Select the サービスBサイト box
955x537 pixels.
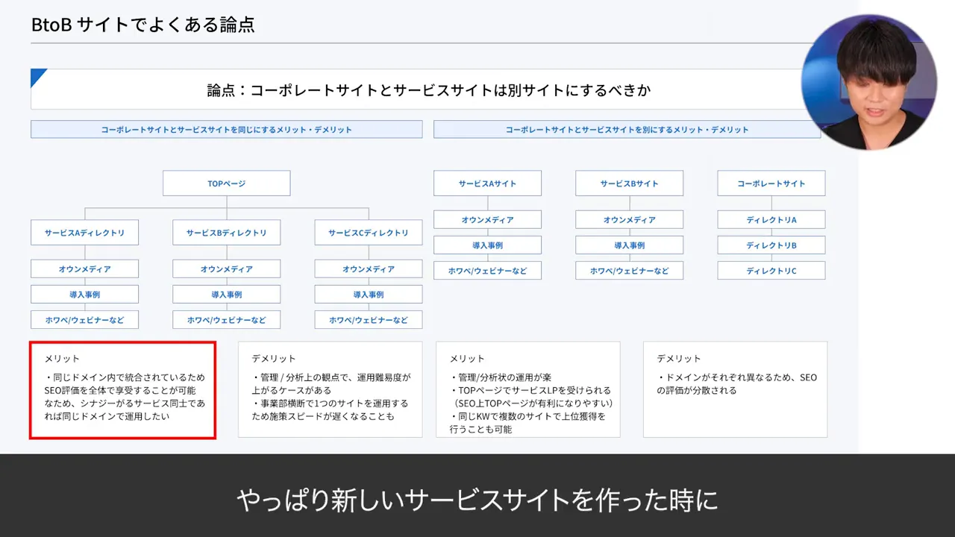coord(629,183)
